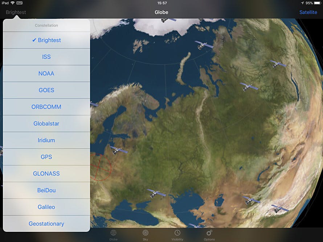Viewport: 323px width, 242px height.
Task: Choose GPS from the constellation list
Action: pos(46,157)
